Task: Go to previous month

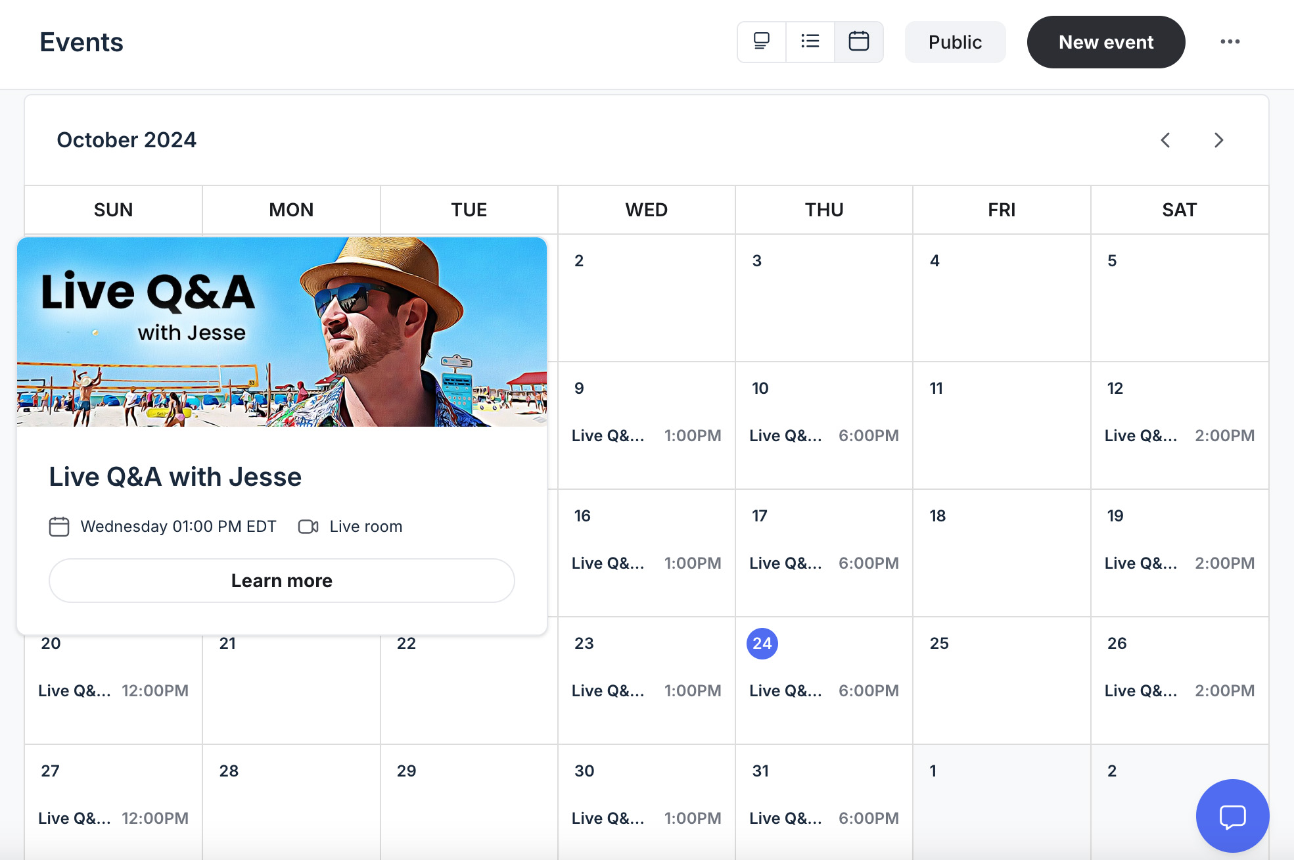Action: (x=1166, y=140)
